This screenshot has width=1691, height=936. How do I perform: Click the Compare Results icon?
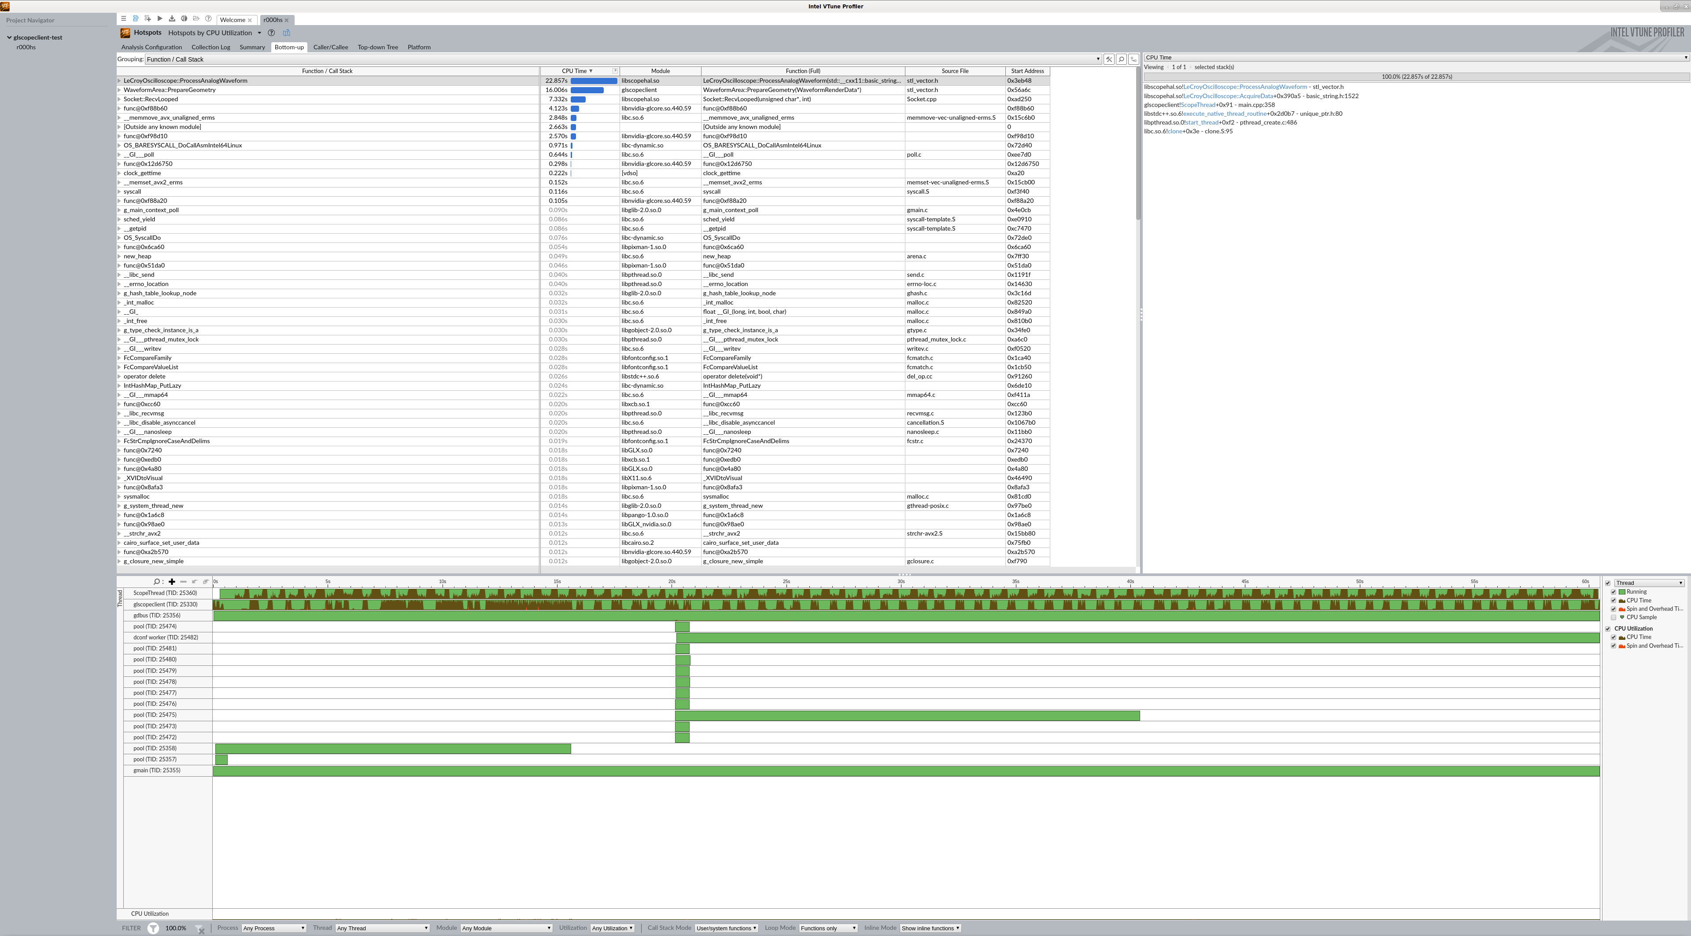click(184, 19)
